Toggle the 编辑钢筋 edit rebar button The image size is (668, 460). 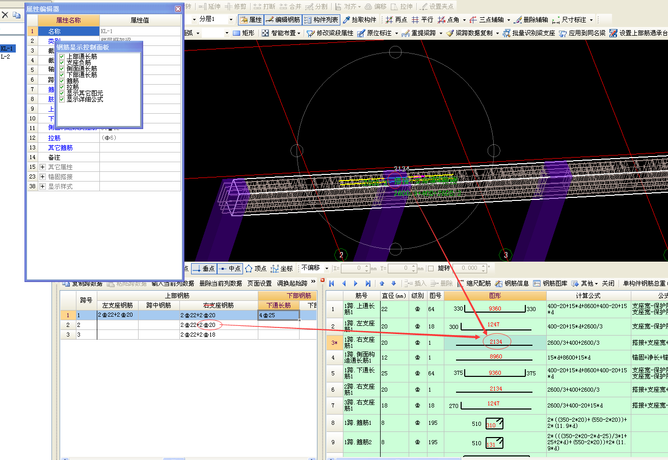(x=282, y=20)
